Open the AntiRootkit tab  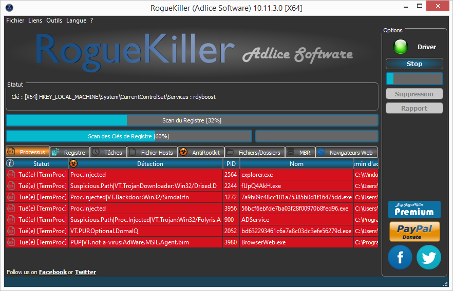point(201,152)
